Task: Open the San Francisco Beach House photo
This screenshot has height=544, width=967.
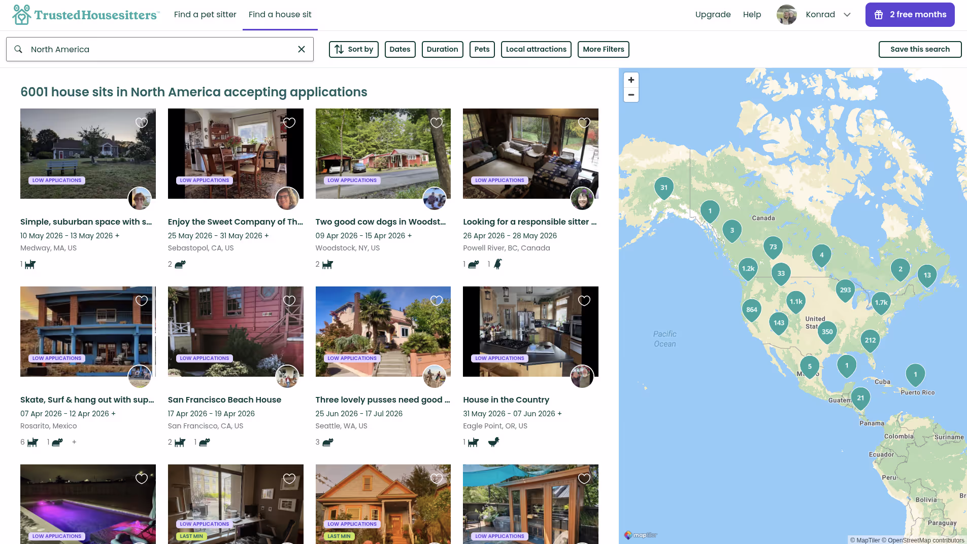Action: 236,332
